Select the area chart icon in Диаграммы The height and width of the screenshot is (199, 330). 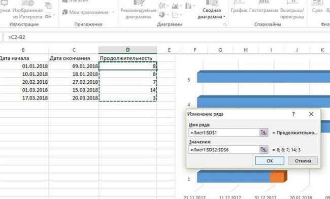[x=175, y=6]
